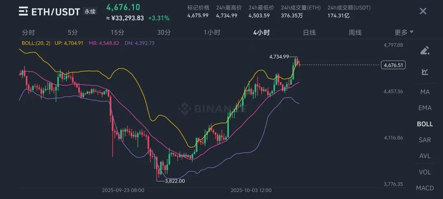Open the trading pair list icon
Screen dimensions: 443x199
[x=24, y=11]
